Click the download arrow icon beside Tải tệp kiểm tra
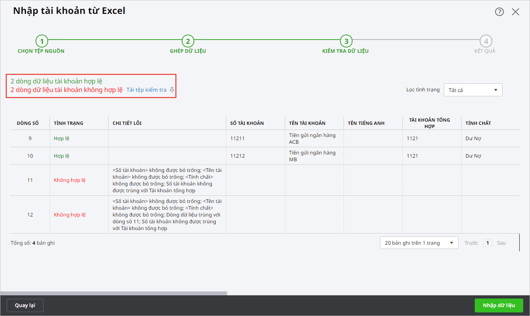This screenshot has width=530, height=316. (x=172, y=90)
